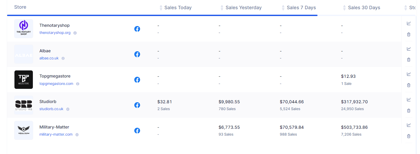Click the trash icon for Topgmegastore
Image resolution: width=420 pixels, height=154 pixels.
[x=409, y=85]
